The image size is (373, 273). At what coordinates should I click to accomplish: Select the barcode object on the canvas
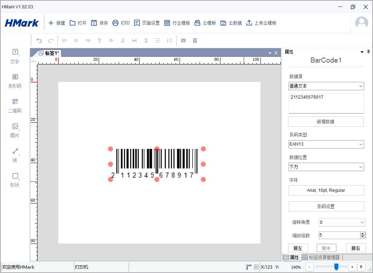pyautogui.click(x=157, y=164)
